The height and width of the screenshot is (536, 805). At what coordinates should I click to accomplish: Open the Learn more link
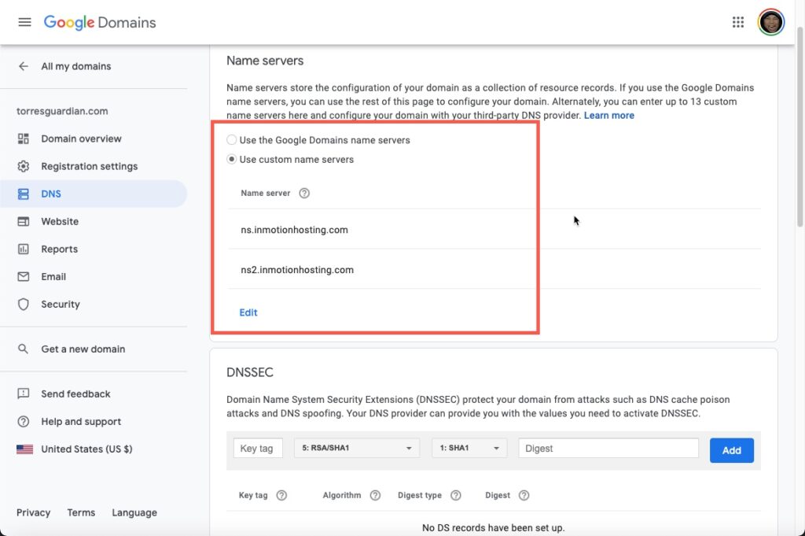point(609,115)
